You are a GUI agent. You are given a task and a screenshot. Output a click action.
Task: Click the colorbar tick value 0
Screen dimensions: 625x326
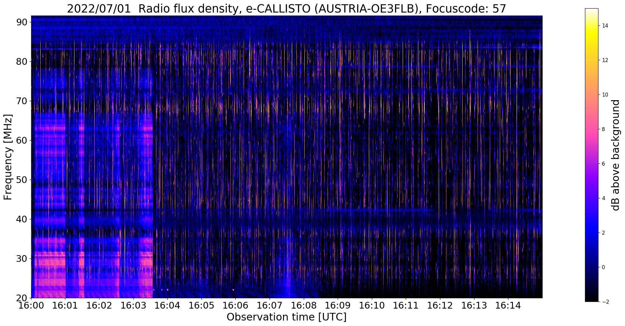coord(603,267)
